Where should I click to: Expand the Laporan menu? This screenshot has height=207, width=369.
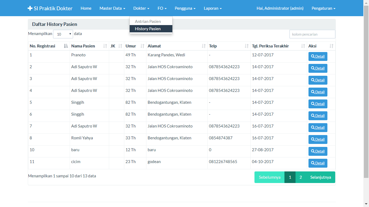[x=213, y=8]
